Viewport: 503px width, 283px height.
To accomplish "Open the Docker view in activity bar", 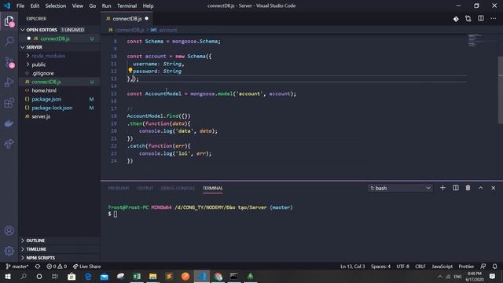I will pos(9,123).
